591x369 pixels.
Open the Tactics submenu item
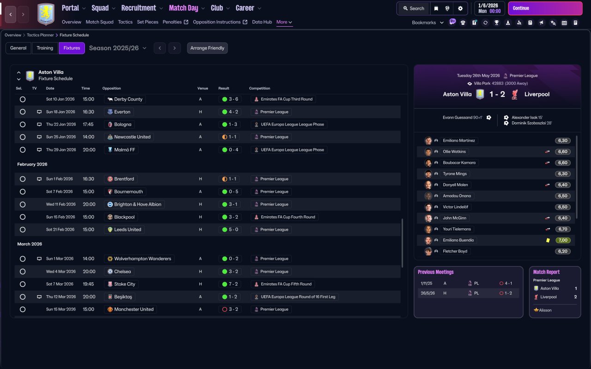125,22
